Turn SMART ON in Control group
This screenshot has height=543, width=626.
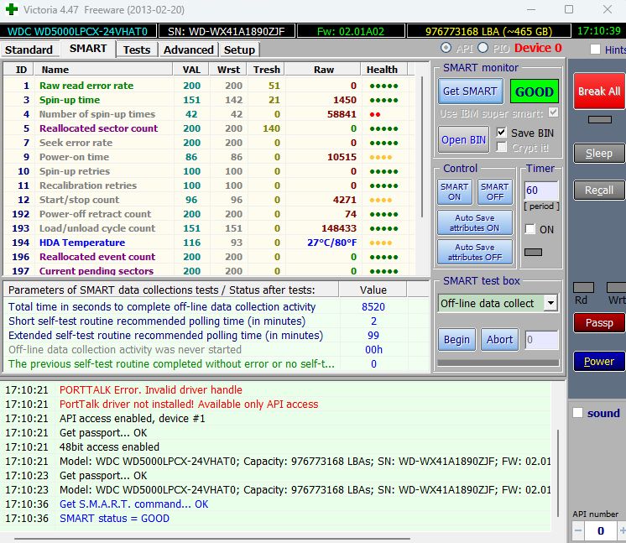point(454,191)
